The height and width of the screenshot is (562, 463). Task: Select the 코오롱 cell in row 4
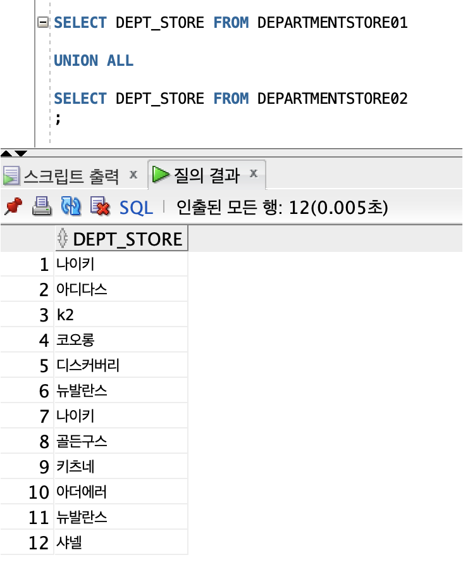(121, 340)
